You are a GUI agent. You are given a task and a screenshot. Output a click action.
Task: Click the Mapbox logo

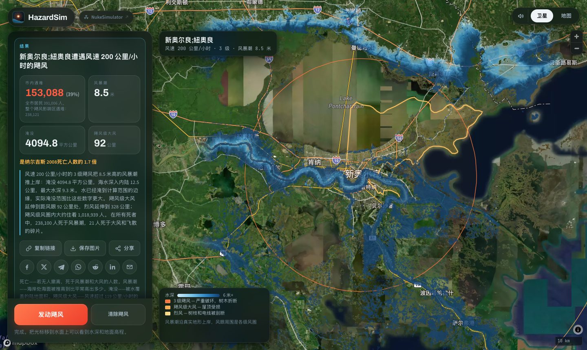20,343
